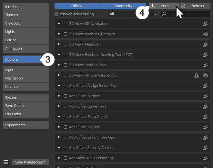Viewport: 213px width, 168px height.
Task: Click the community icon on 3D Navigation row
Action: click(x=205, y=24)
